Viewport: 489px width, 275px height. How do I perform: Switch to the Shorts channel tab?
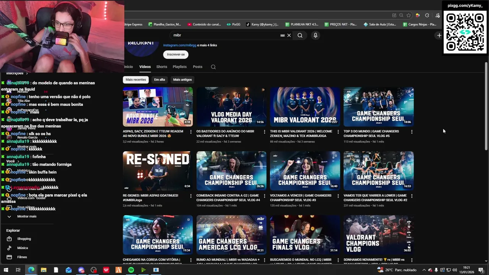162,67
